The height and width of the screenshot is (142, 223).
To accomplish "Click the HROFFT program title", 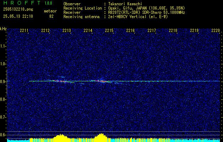I will coord(22,3).
